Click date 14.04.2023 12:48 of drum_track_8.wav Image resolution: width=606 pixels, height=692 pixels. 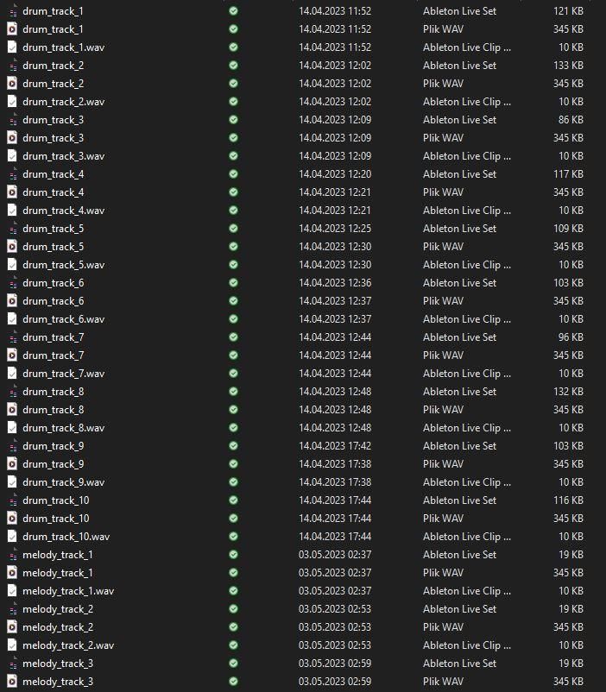coord(335,427)
